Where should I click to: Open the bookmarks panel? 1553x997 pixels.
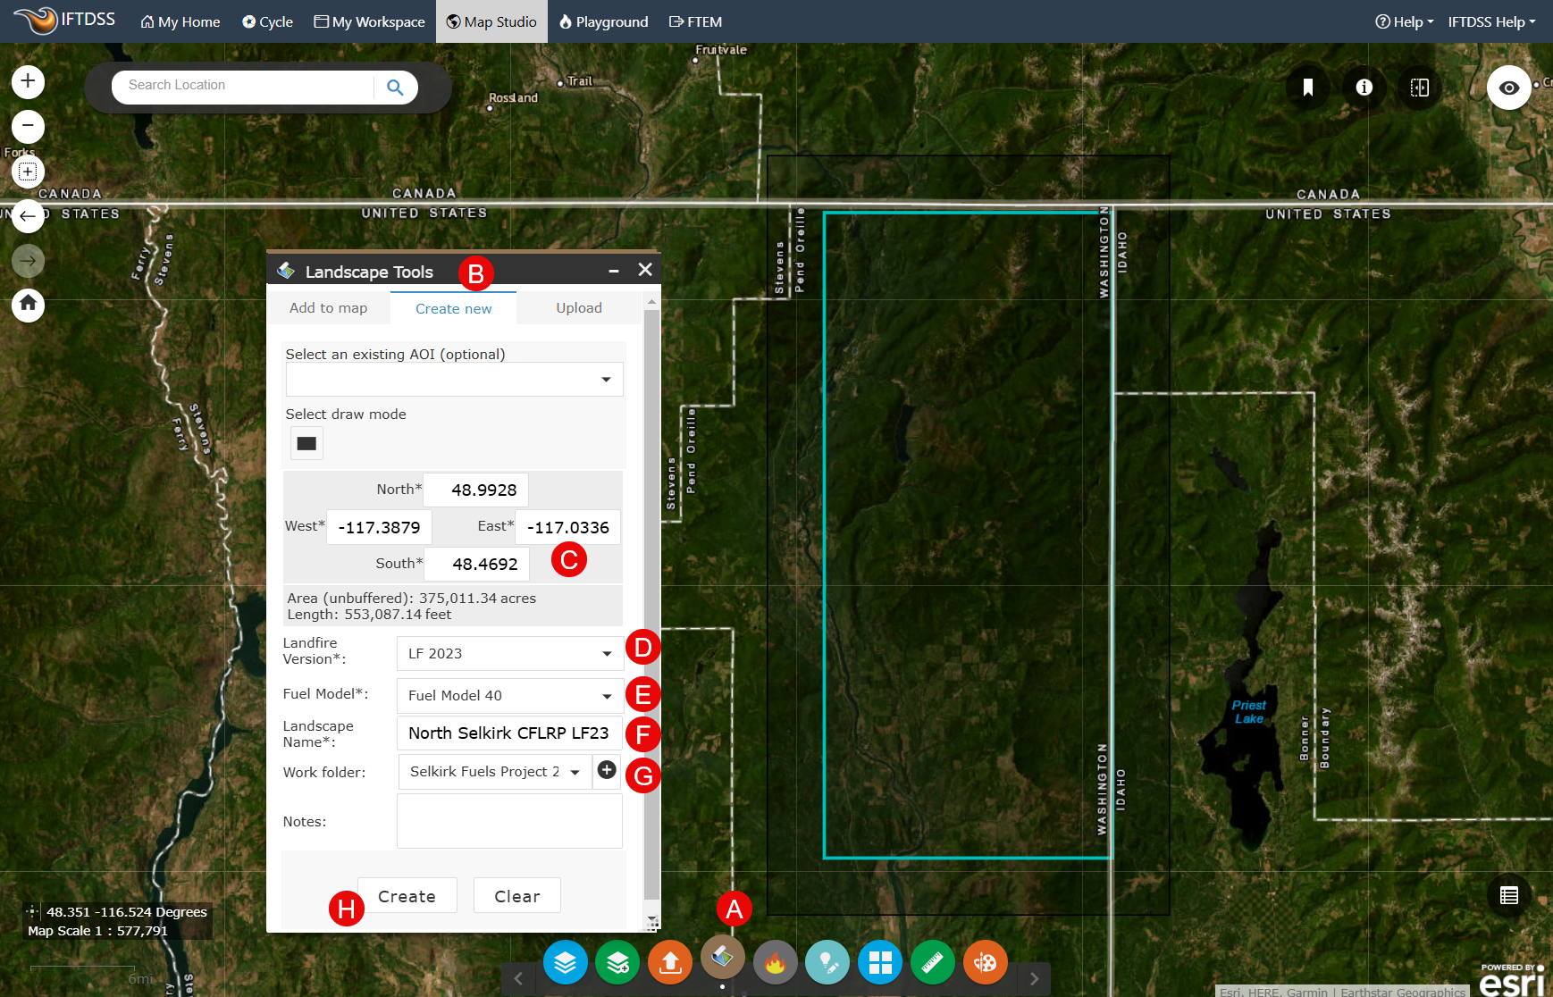tap(1307, 87)
